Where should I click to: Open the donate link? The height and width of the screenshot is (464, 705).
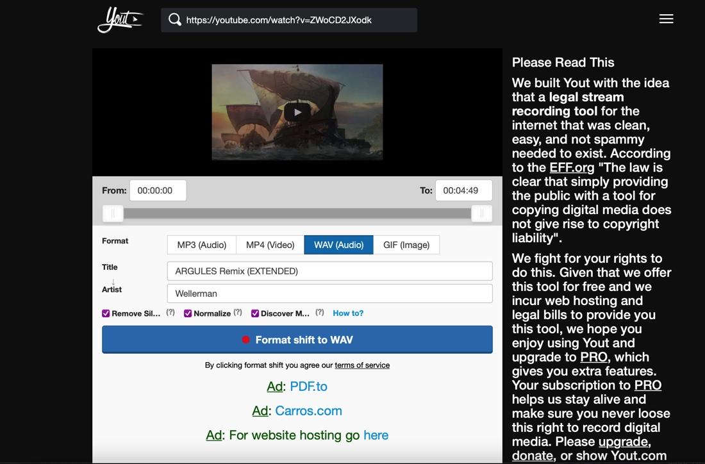533,456
